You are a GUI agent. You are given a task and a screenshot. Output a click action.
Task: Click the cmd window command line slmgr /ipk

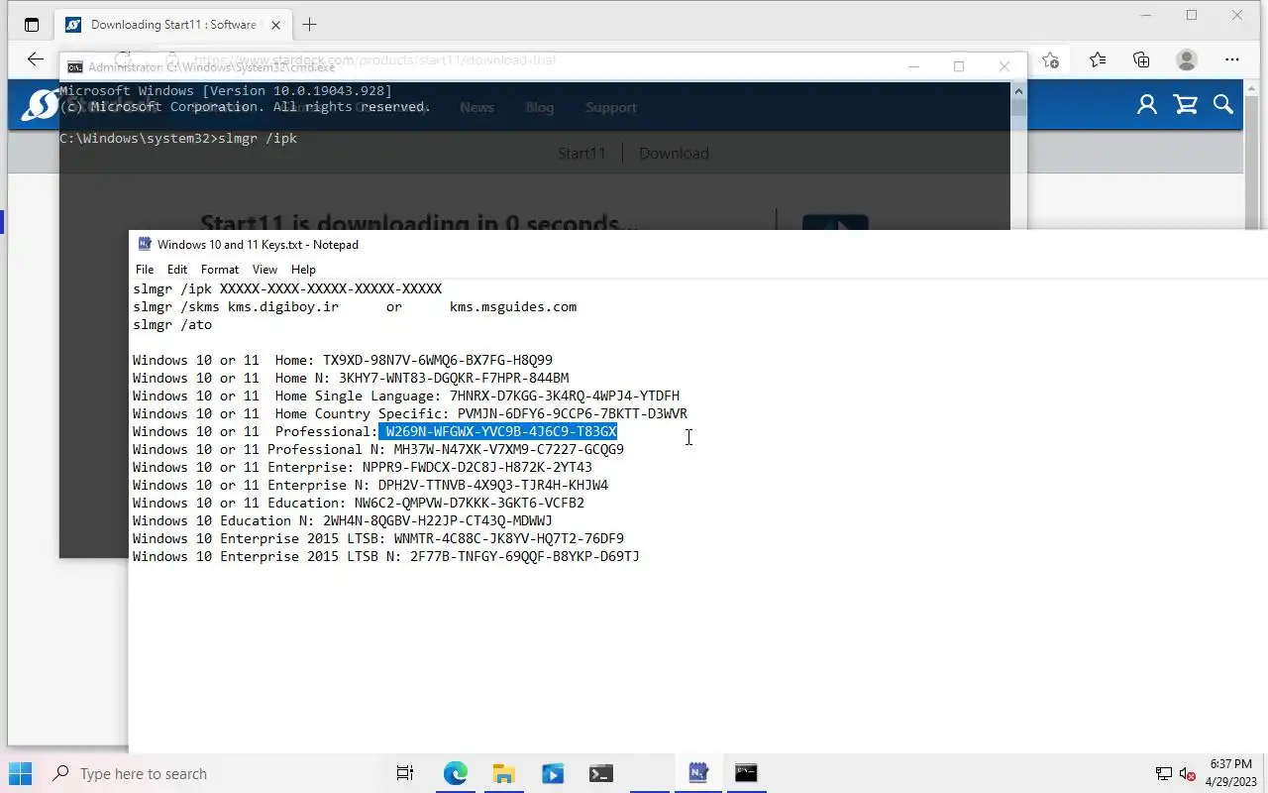178,138
